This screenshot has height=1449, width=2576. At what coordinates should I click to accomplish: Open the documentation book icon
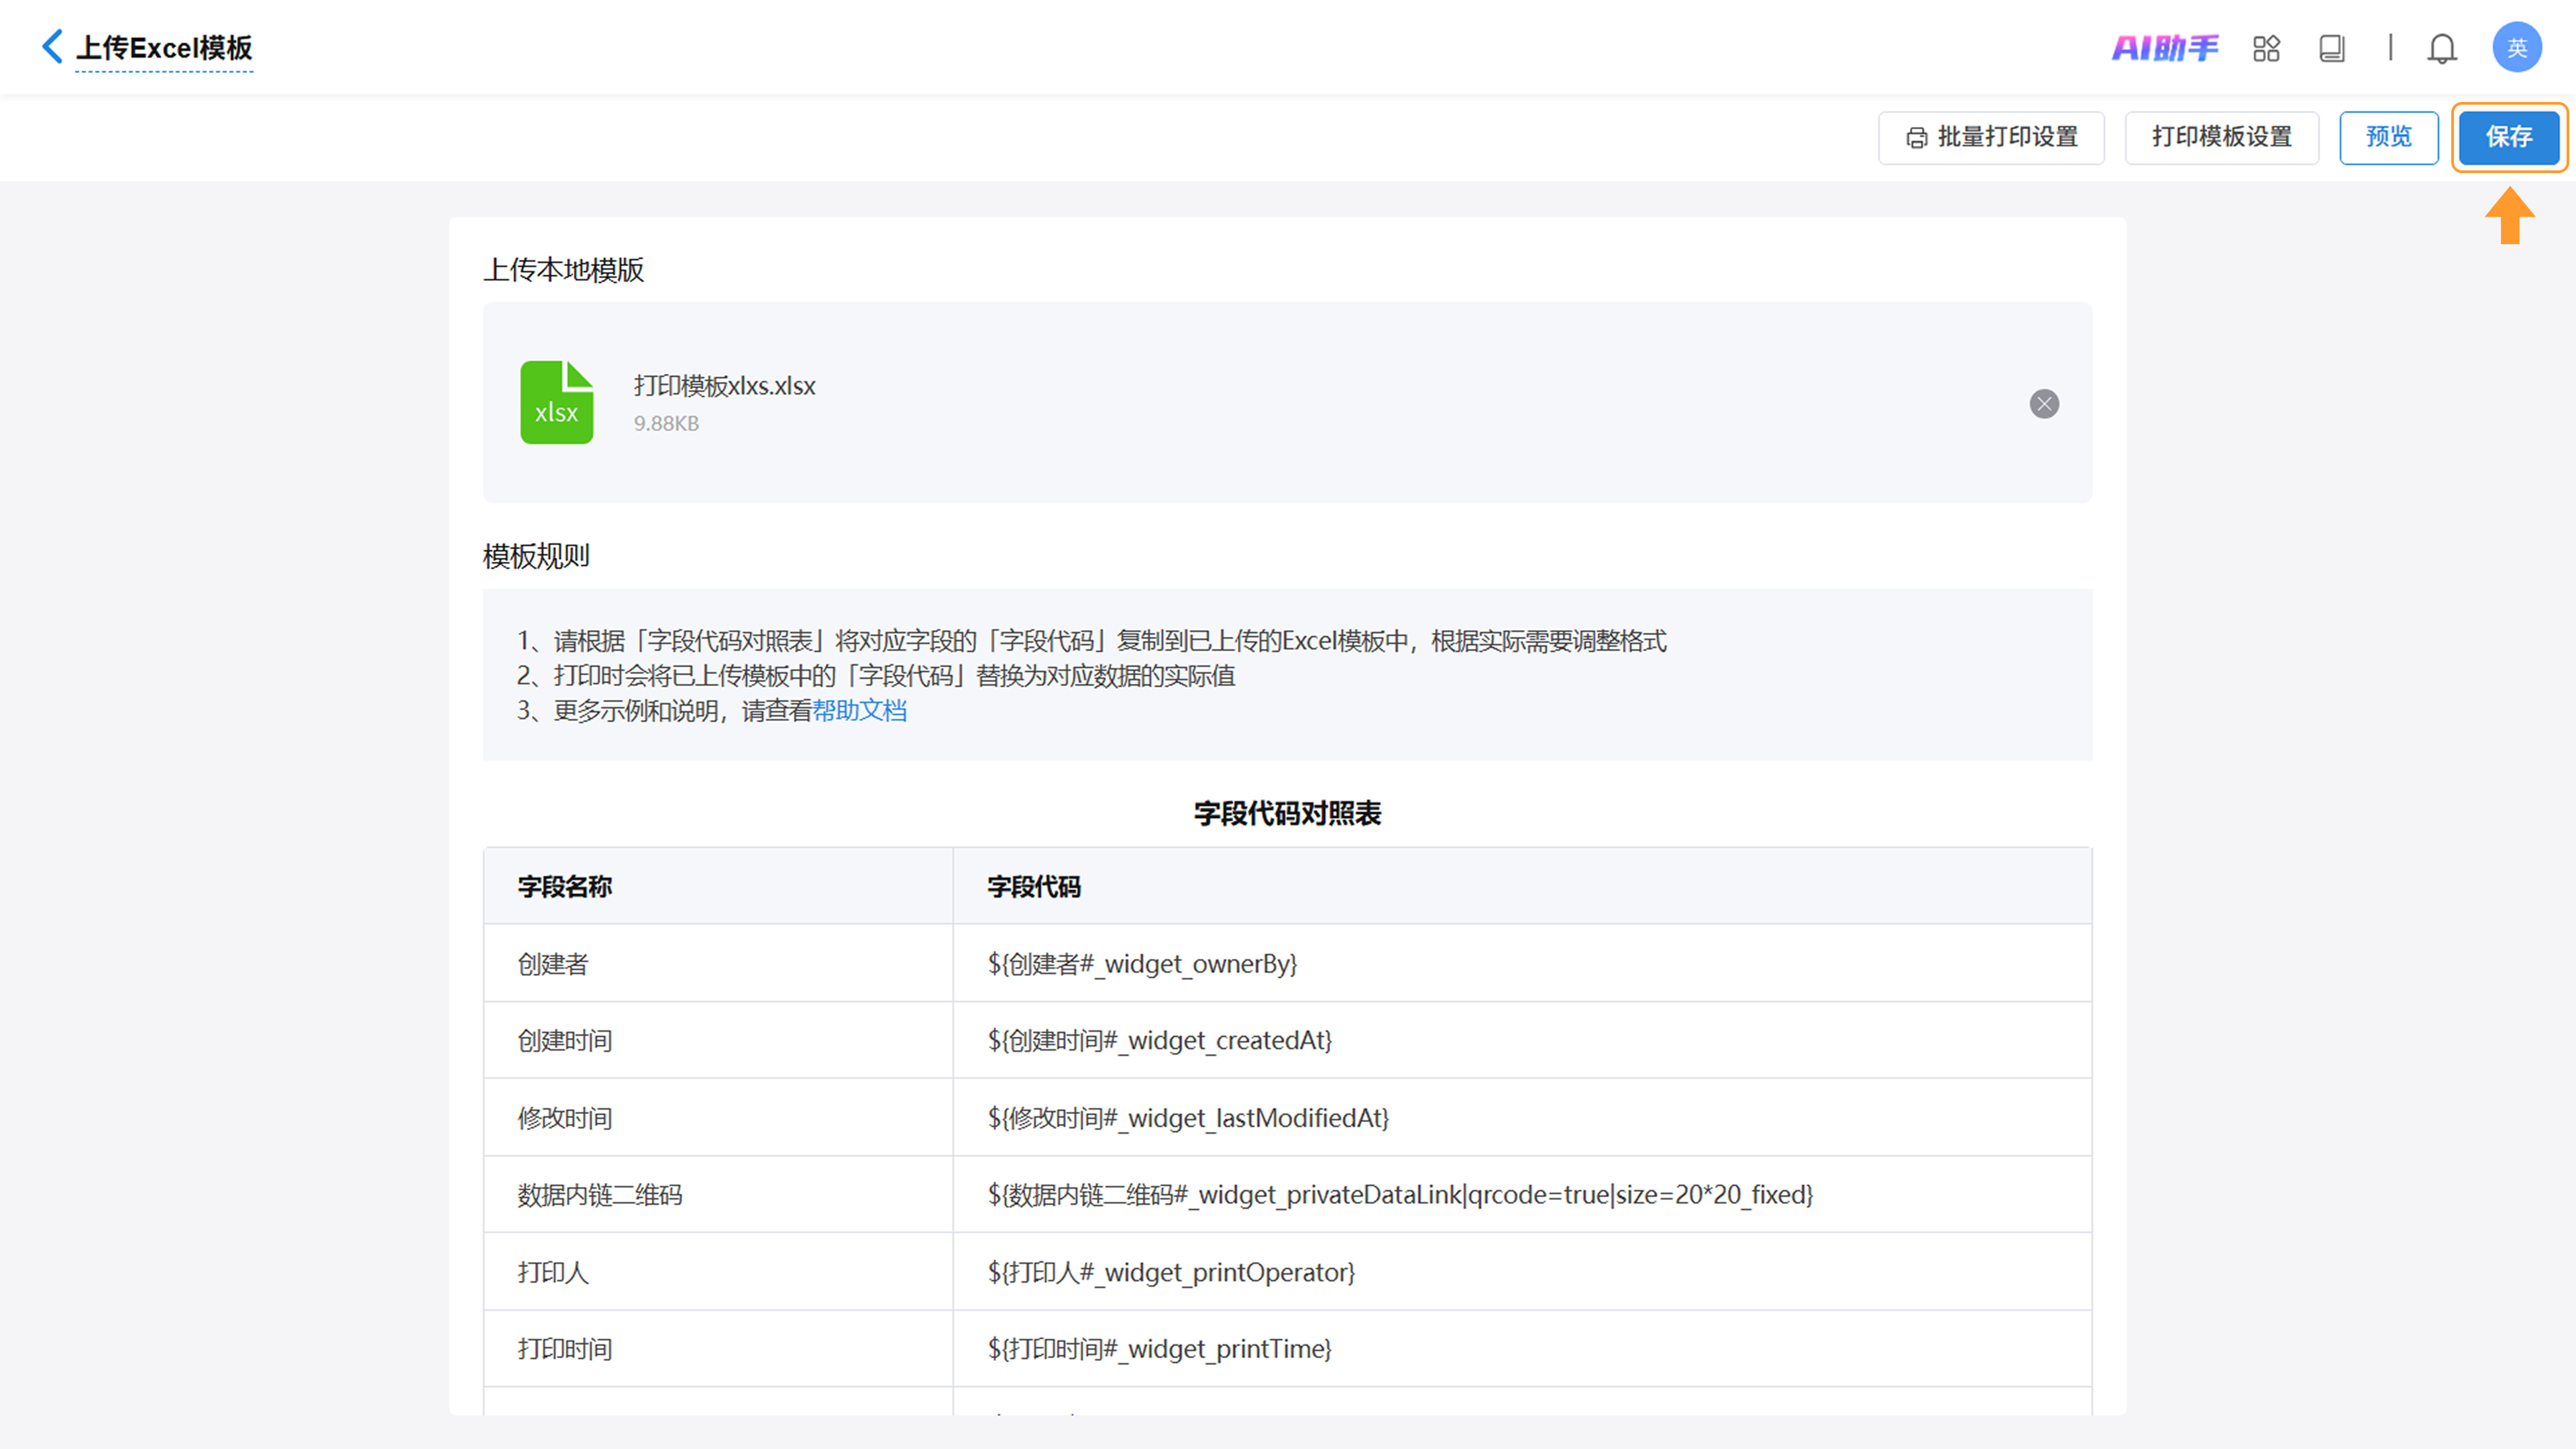coord(2331,48)
